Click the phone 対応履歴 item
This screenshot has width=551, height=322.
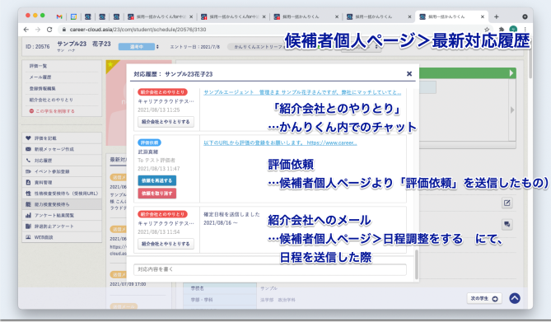click(x=62, y=161)
